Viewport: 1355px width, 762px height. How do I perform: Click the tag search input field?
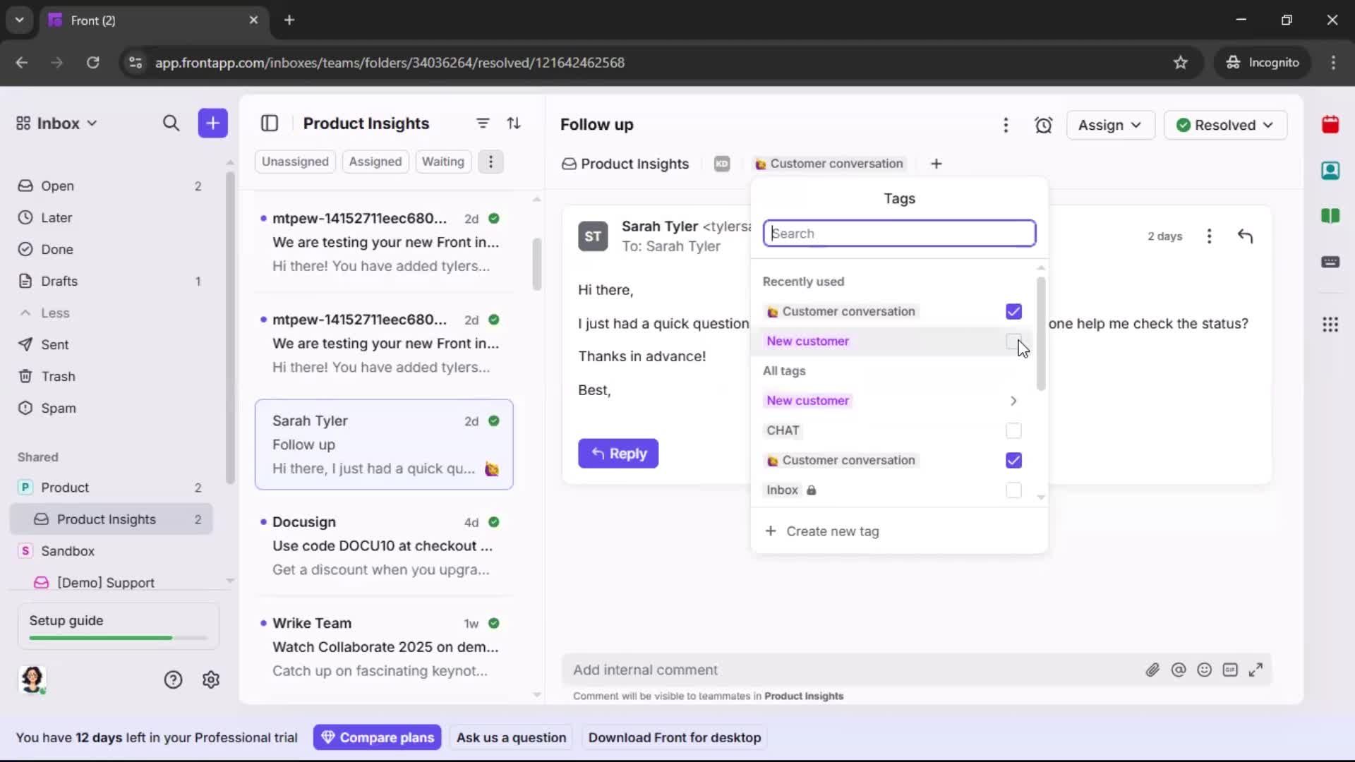[x=899, y=234]
